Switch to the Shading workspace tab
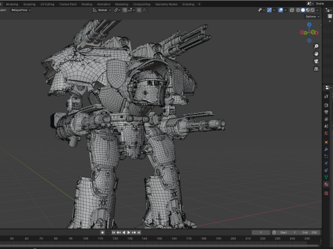 87,4
